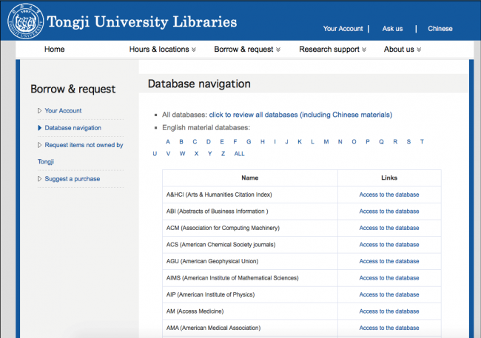This screenshot has width=481, height=338.
Task: Select the AIP (American Institute of Physics) cell
Action: point(249,294)
